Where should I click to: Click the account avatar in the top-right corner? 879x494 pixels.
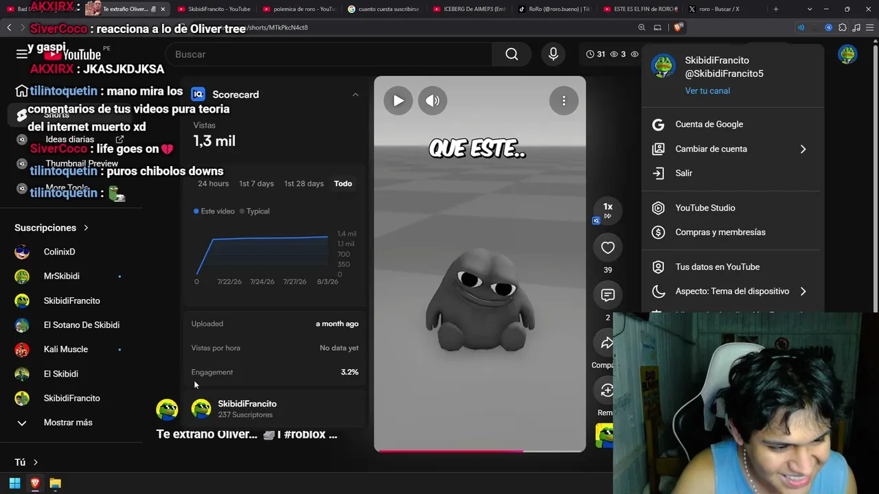click(847, 54)
